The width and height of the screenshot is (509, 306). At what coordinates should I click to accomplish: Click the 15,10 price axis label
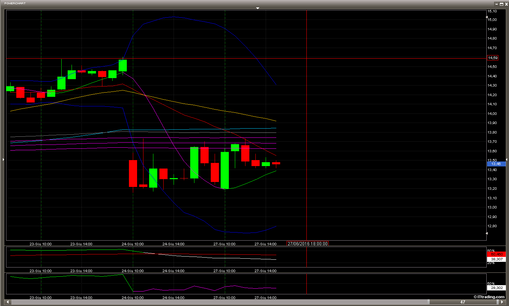pos(492,11)
